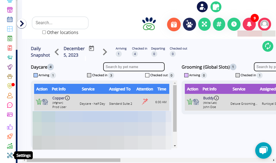Toggle the Other locations checkbox
The height and width of the screenshot is (163, 276).
click(x=44, y=32)
